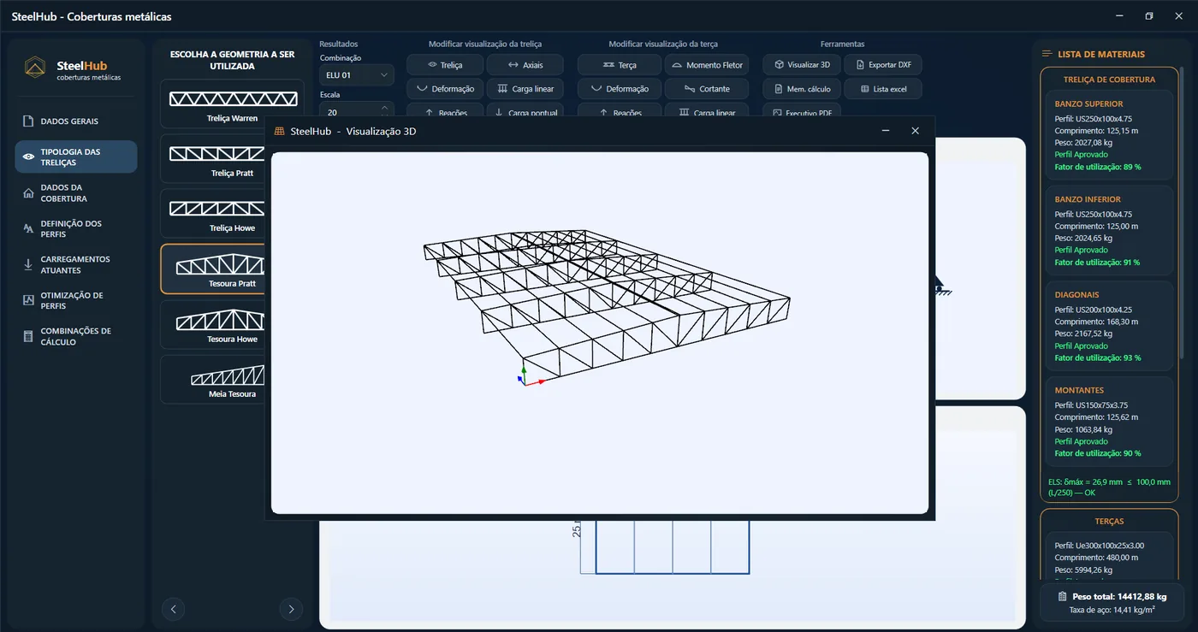
Task: Click the TRELIÇA DE COBERTURA heading
Action: pyautogui.click(x=1109, y=80)
